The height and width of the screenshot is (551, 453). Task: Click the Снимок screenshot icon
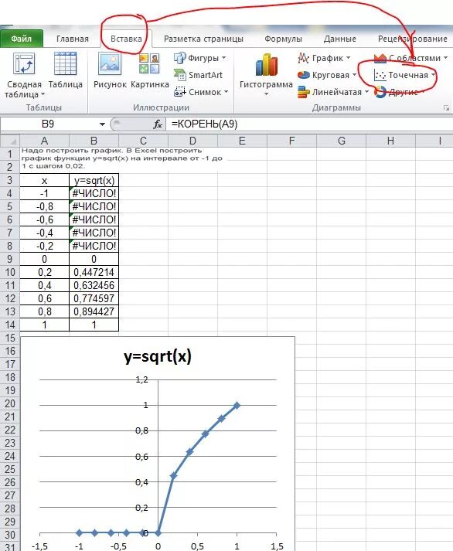click(179, 92)
